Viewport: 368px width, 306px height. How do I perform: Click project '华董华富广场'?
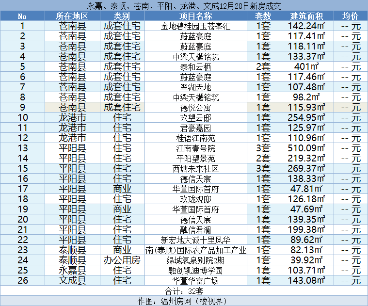(x=195, y=281)
